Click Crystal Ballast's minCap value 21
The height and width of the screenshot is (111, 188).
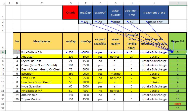click(x=71, y=61)
